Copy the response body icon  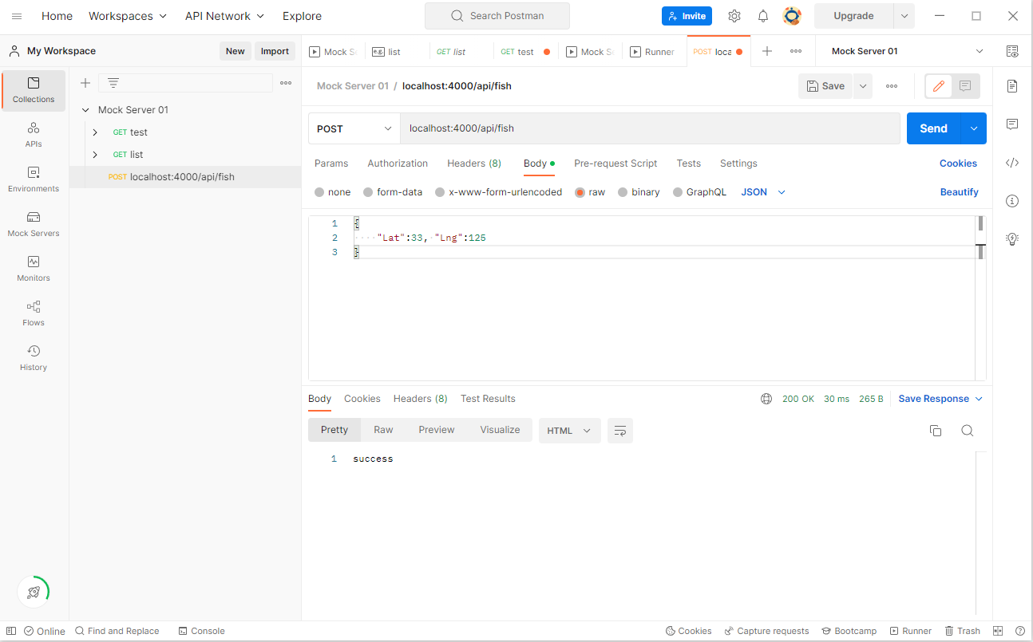936,431
